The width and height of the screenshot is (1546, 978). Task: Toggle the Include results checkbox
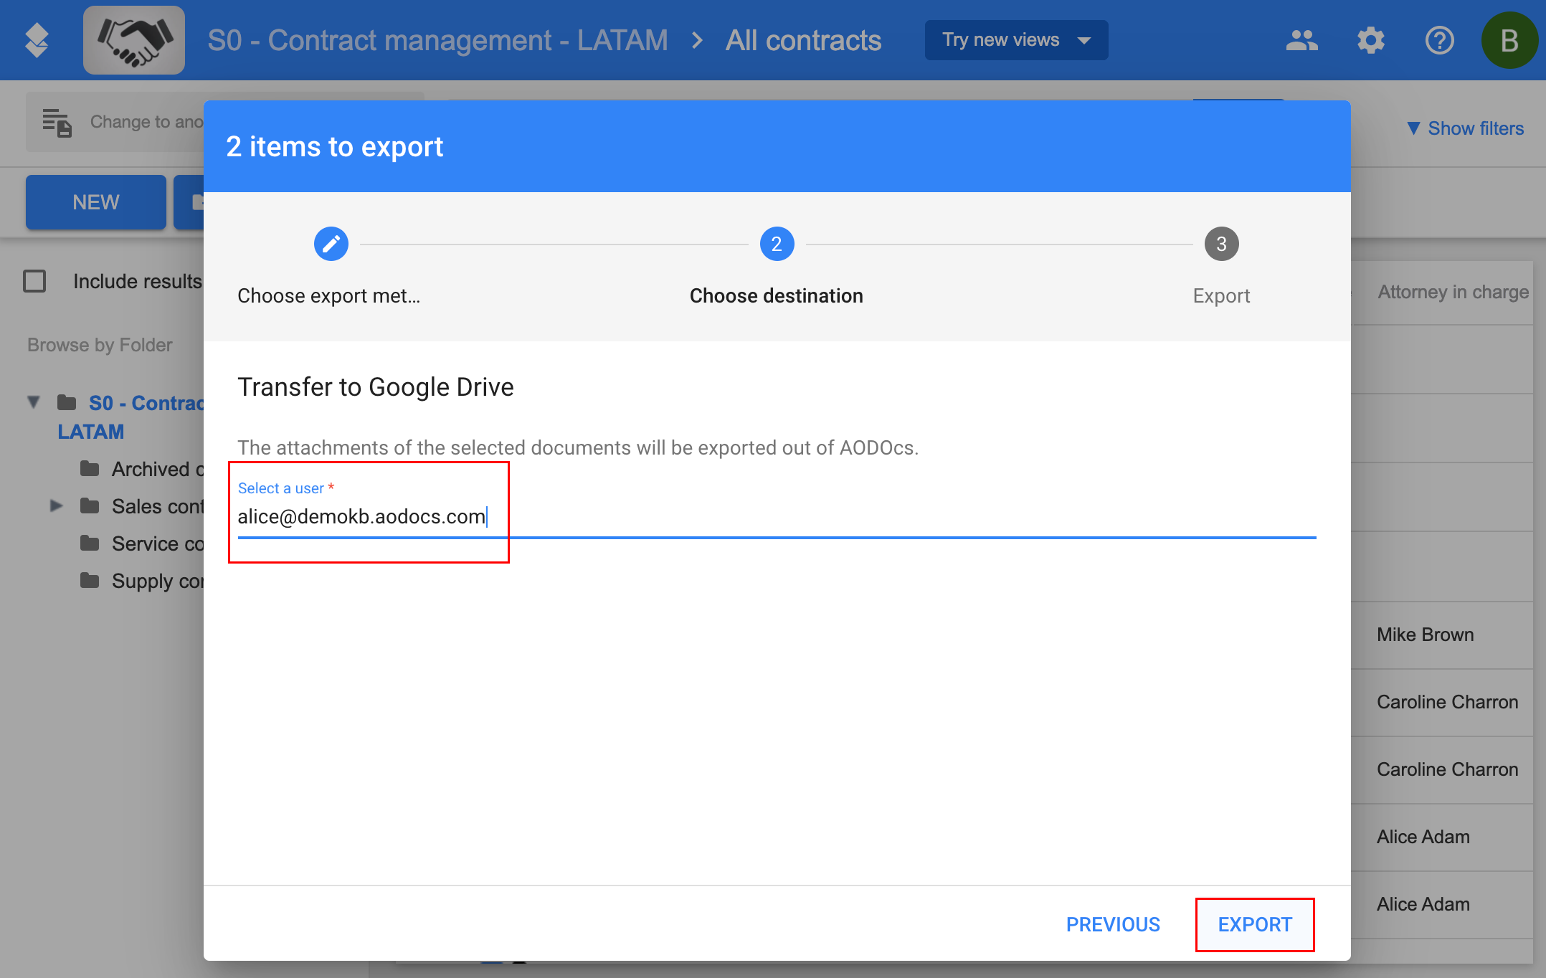click(x=34, y=281)
